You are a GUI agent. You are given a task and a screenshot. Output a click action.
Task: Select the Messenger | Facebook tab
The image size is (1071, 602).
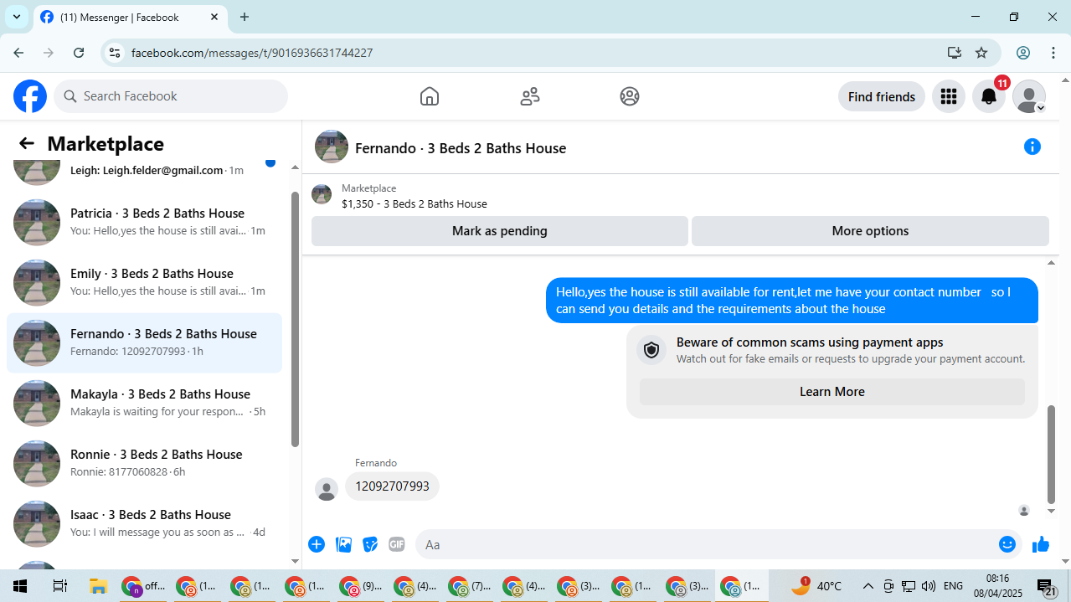[130, 18]
